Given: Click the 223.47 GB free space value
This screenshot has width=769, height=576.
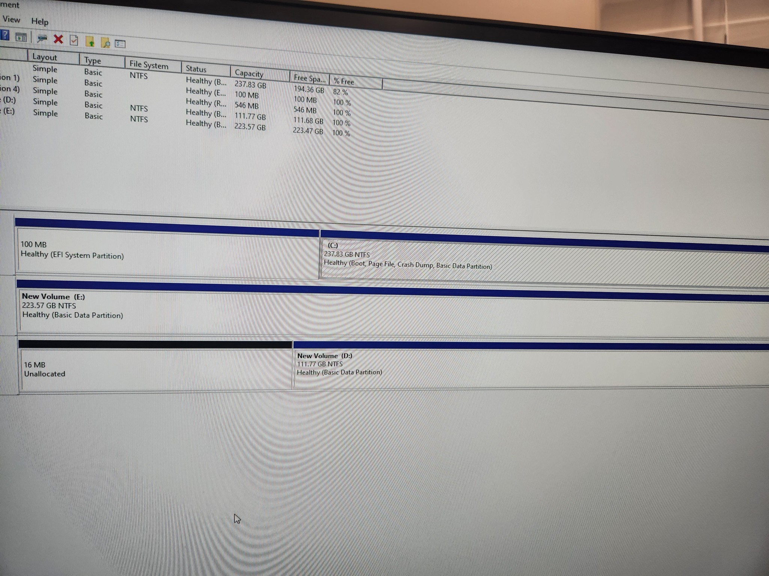Looking at the screenshot, I should point(308,131).
